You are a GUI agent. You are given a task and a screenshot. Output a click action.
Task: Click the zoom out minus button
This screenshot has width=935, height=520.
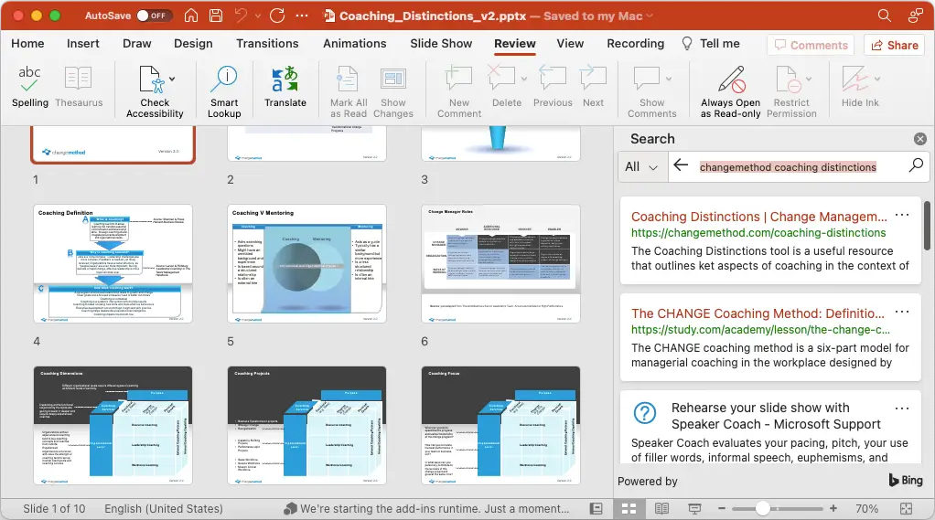(722, 509)
